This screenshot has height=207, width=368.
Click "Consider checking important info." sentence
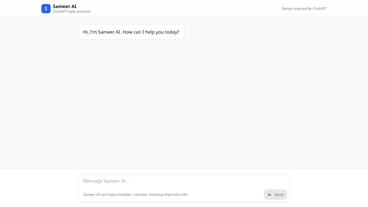coord(161,195)
